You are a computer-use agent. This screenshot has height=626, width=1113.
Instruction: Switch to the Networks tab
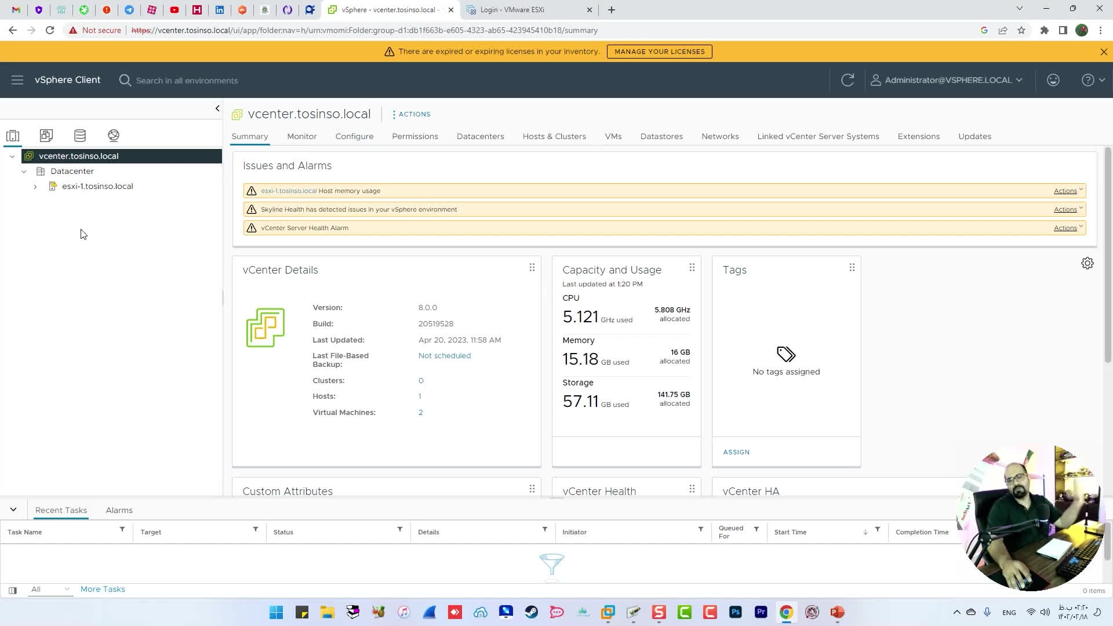click(x=720, y=136)
